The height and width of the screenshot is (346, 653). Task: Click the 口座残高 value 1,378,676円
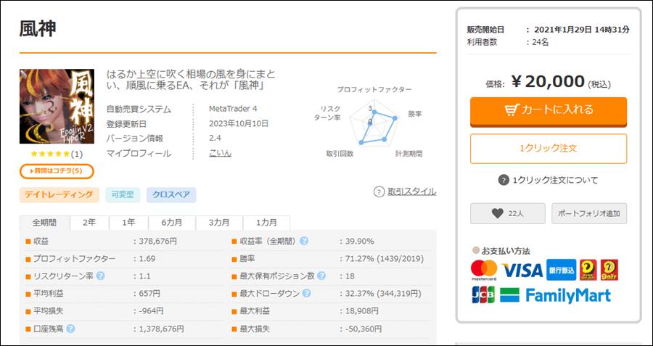click(160, 329)
